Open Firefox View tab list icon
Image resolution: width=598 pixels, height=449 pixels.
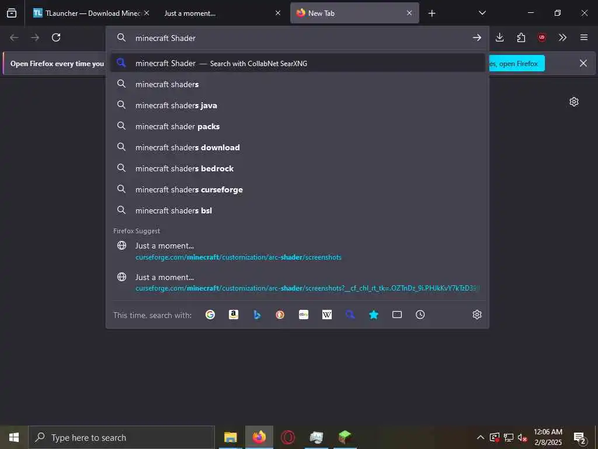(12, 13)
